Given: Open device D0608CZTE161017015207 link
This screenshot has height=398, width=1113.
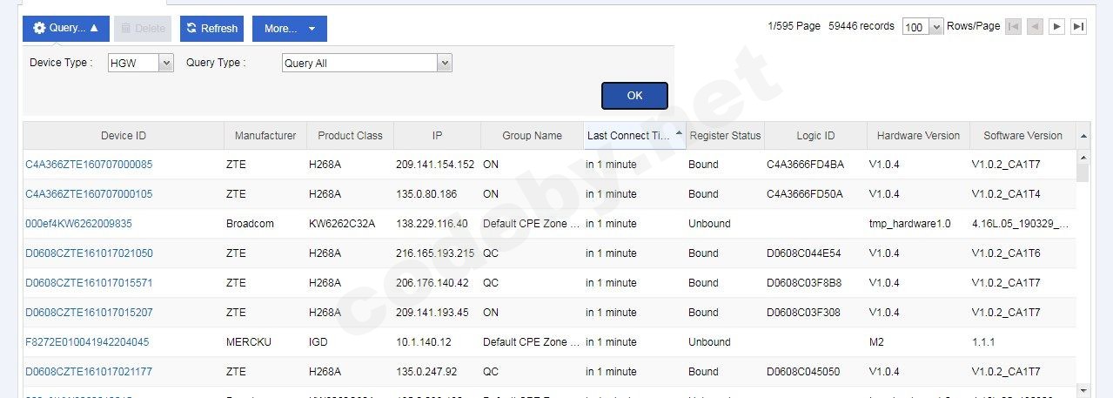Looking at the screenshot, I should click(x=89, y=313).
